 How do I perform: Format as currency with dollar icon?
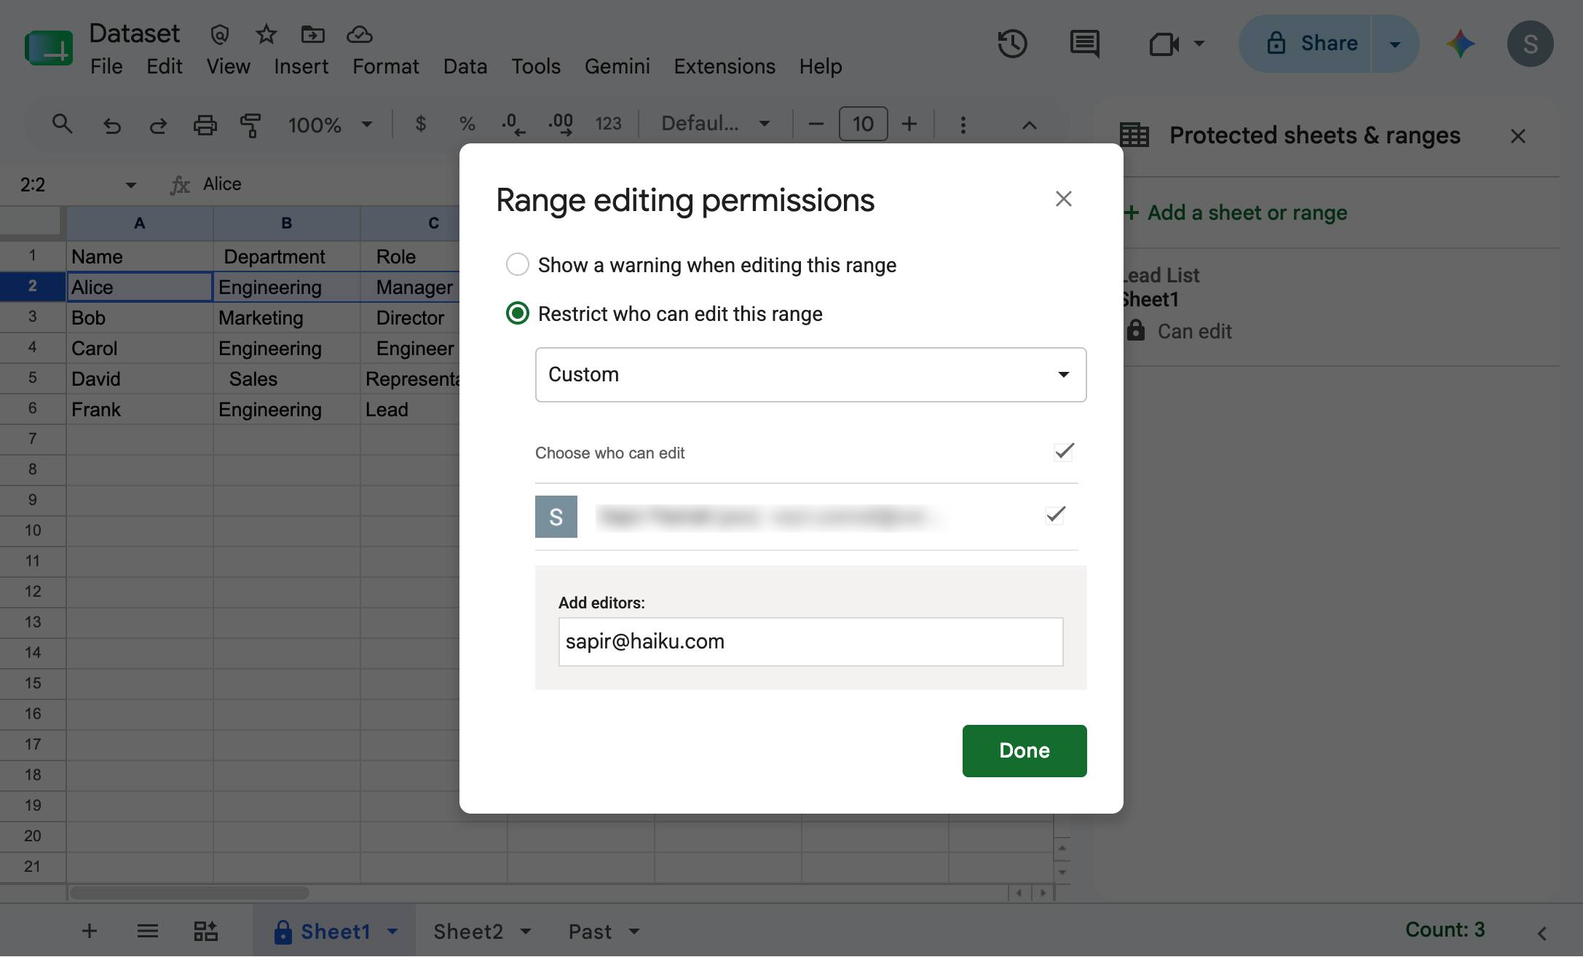coord(420,124)
